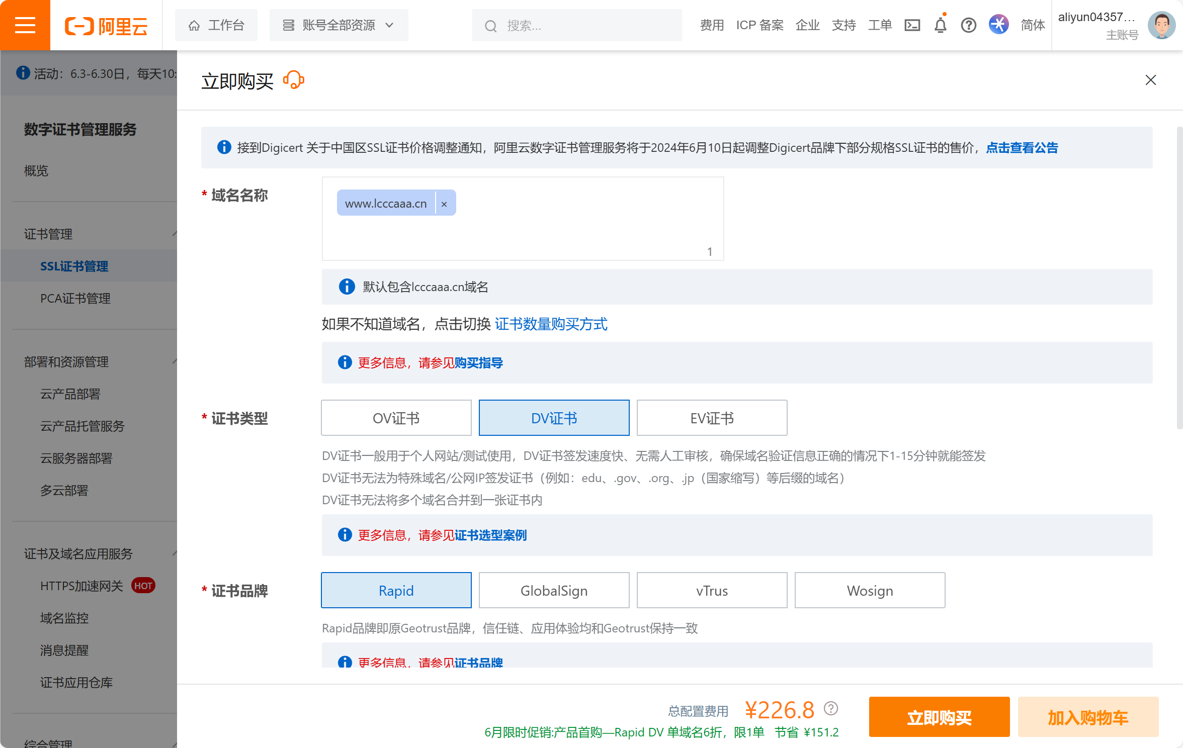
Task: Open the orange hamburger main menu
Action: click(x=25, y=25)
